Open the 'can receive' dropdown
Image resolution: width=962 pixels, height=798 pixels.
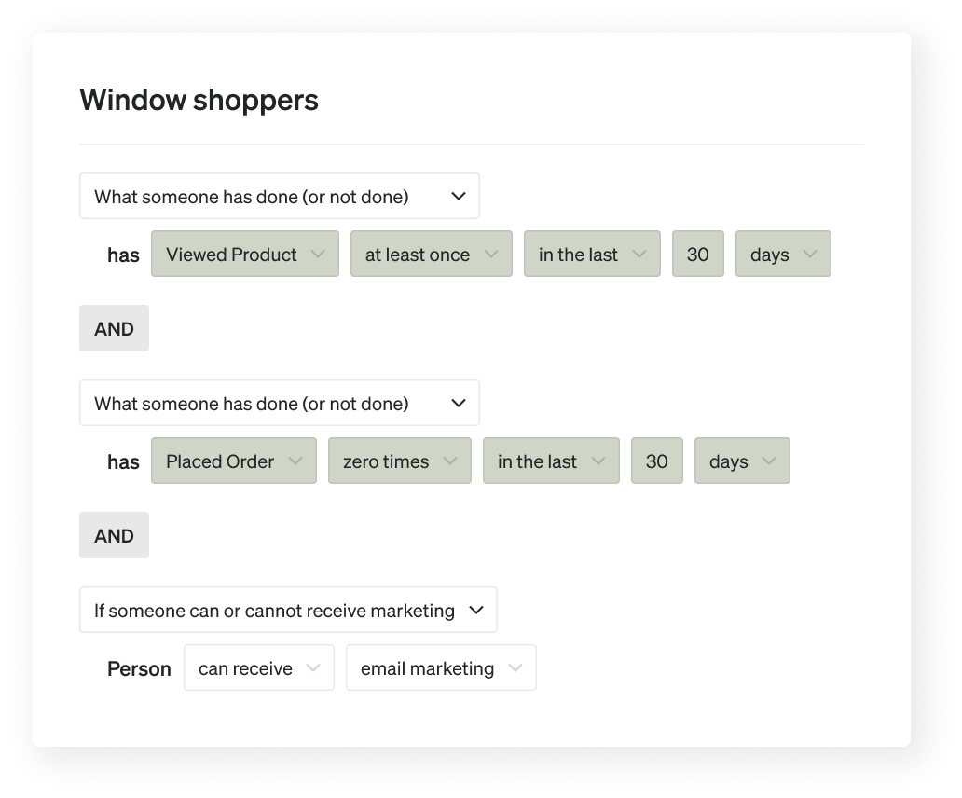click(x=258, y=668)
